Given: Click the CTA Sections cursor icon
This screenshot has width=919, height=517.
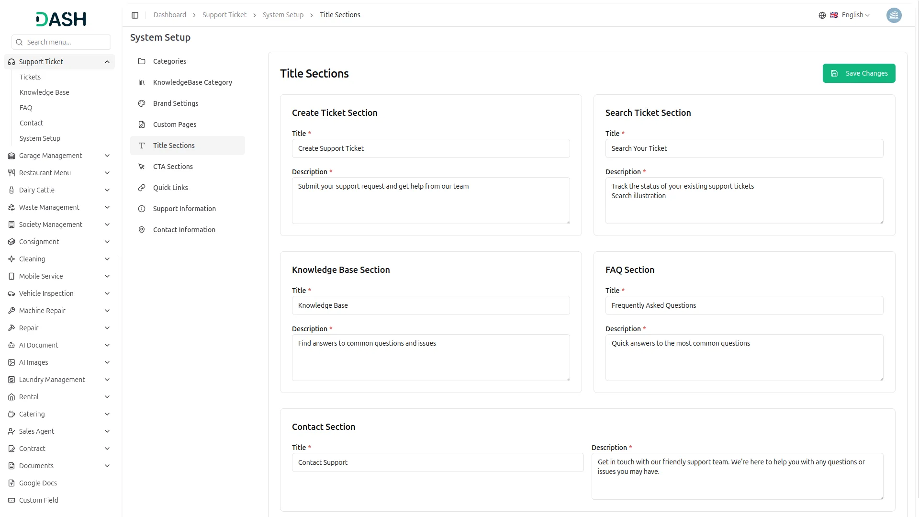Looking at the screenshot, I should pyautogui.click(x=142, y=167).
